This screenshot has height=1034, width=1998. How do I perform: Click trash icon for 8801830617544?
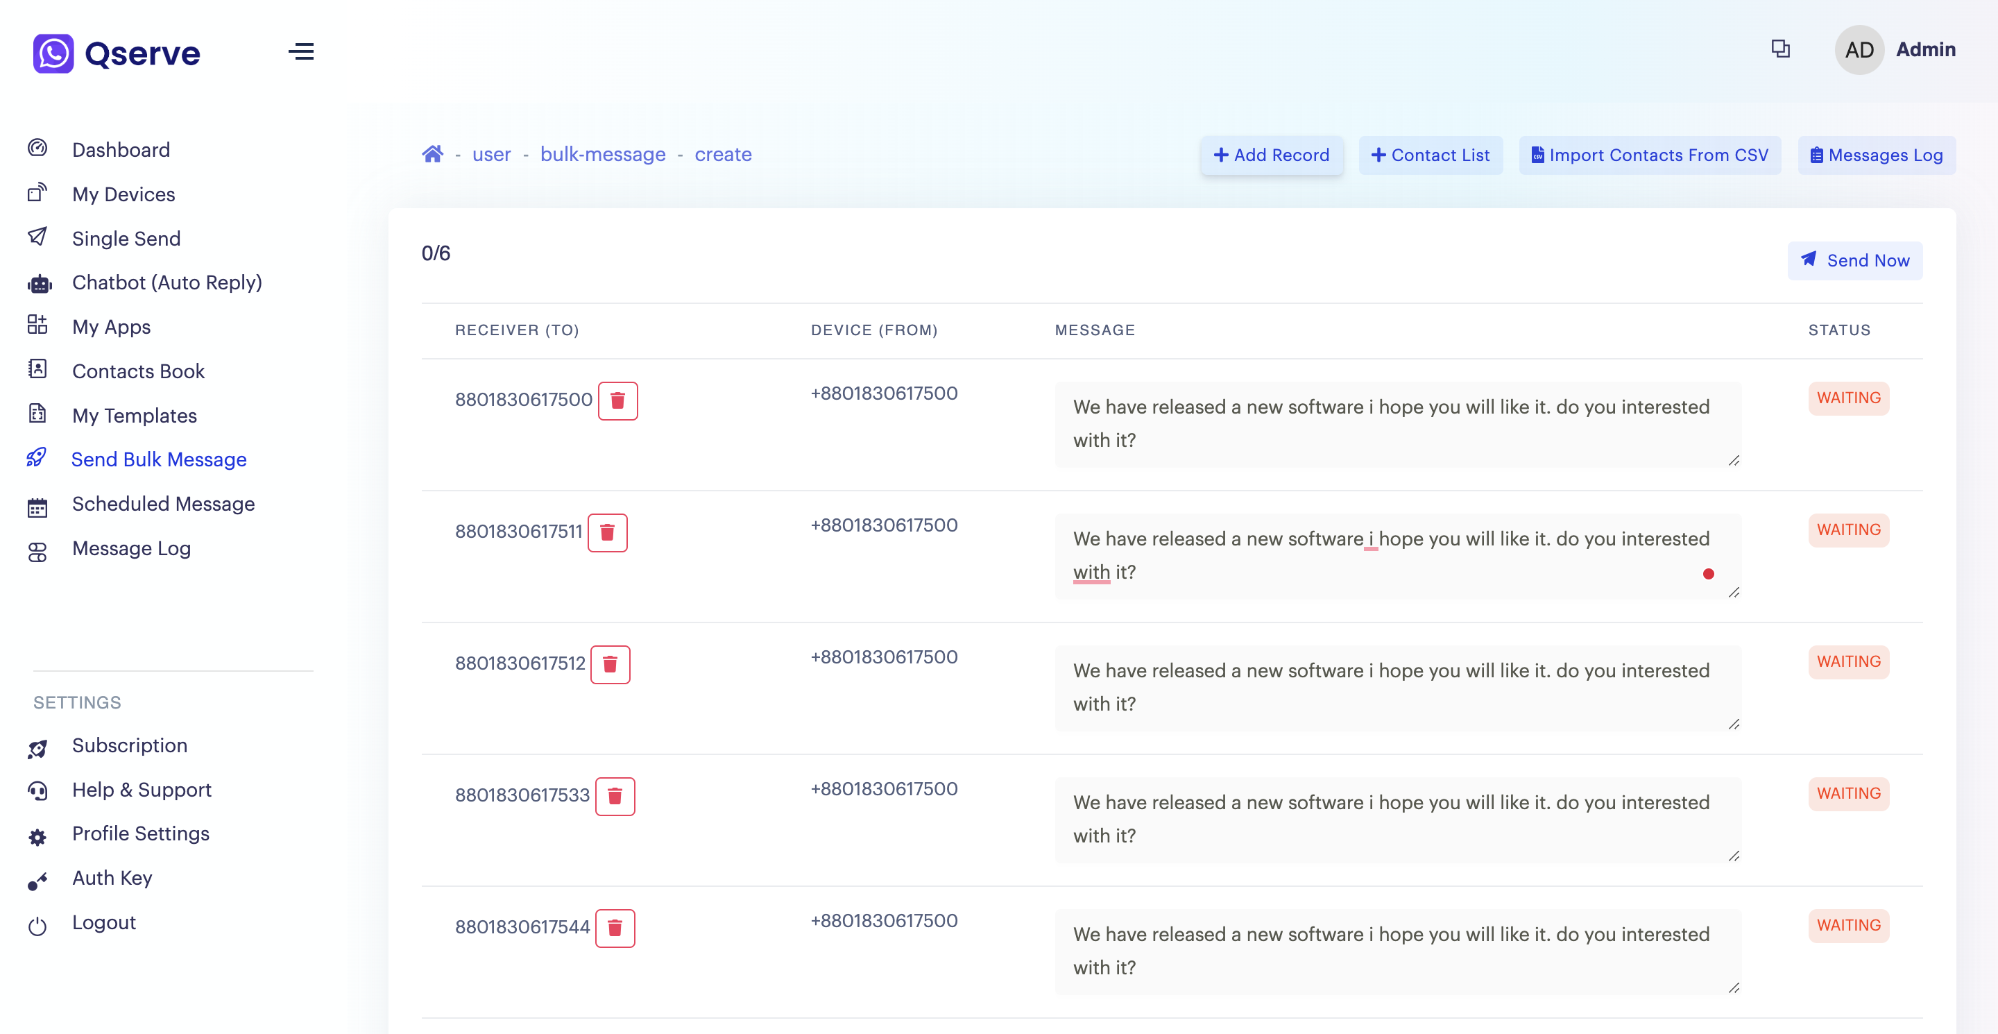[x=614, y=928]
